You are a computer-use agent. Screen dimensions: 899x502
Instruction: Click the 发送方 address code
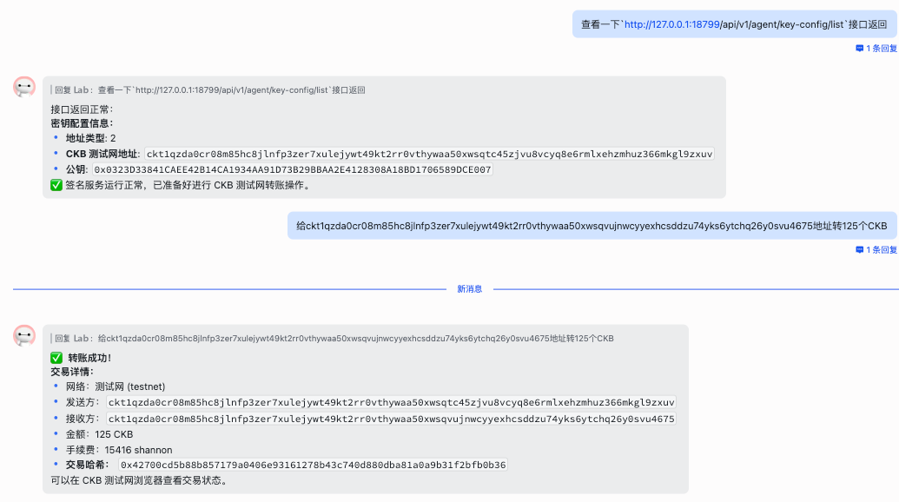click(x=391, y=403)
